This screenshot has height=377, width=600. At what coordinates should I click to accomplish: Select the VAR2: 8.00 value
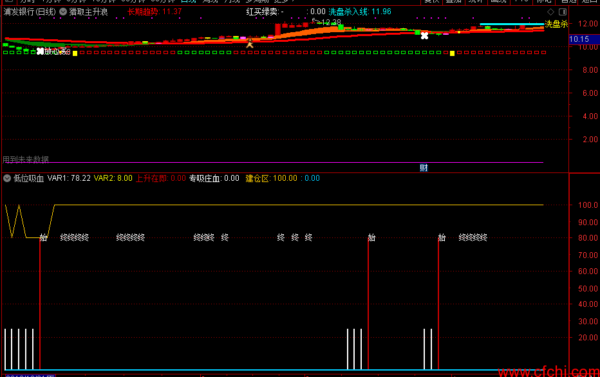(x=113, y=178)
